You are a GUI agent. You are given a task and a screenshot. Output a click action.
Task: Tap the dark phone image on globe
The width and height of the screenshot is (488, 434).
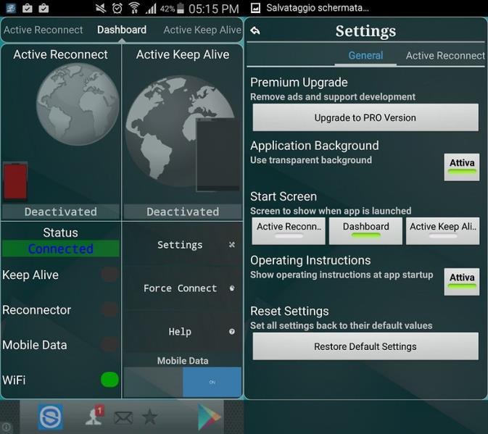click(x=218, y=154)
